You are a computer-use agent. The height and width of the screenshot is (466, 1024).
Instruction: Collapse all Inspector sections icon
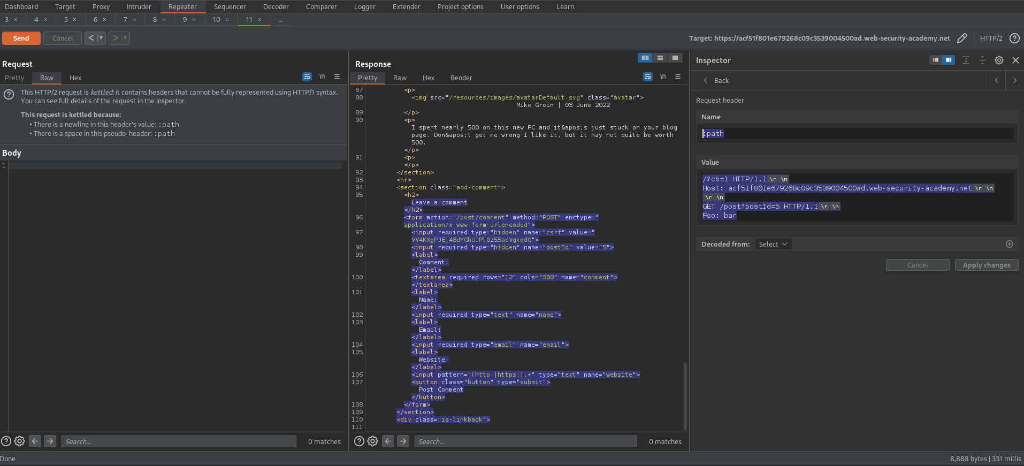pyautogui.click(x=982, y=60)
